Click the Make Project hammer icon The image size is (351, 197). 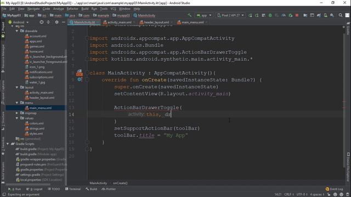pos(190,15)
